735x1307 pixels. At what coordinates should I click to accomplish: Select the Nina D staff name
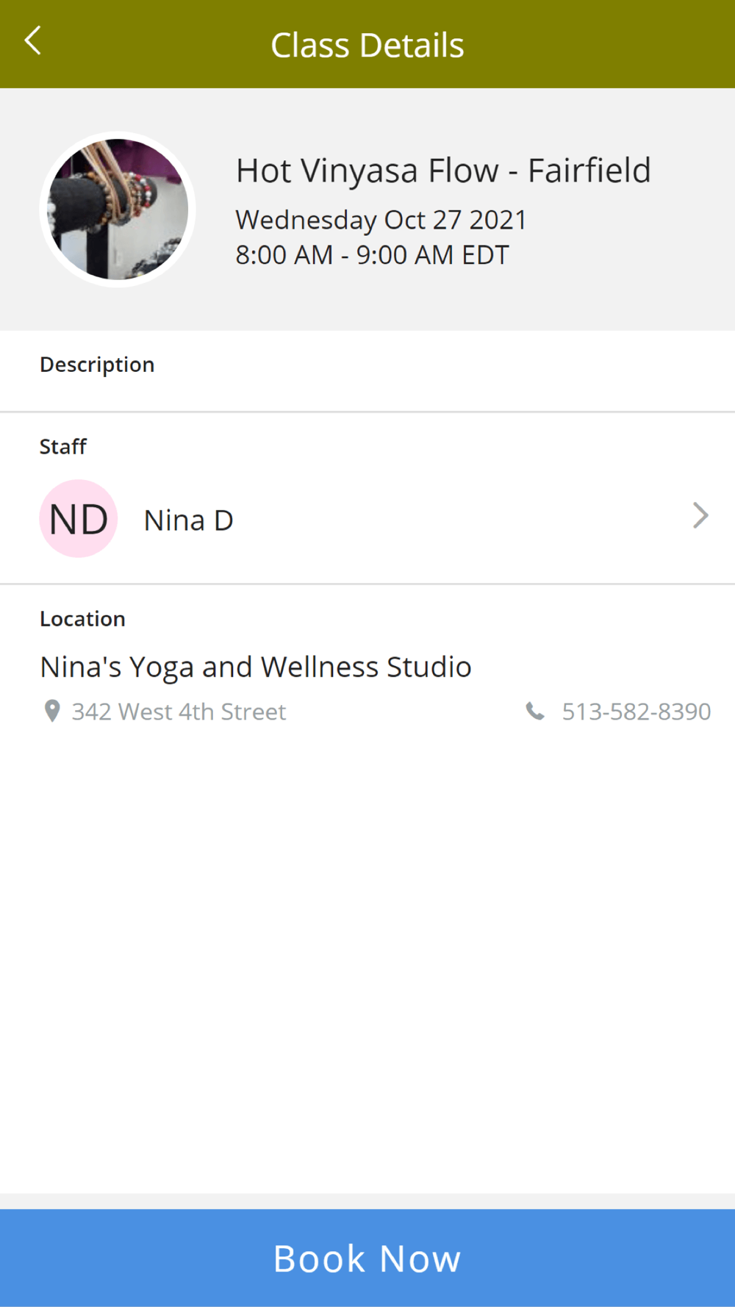(x=189, y=520)
